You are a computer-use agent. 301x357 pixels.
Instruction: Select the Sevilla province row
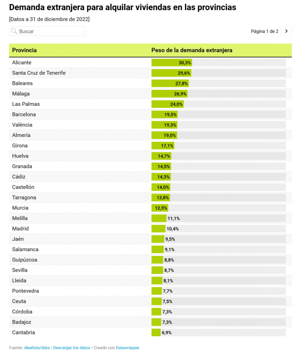point(20,270)
